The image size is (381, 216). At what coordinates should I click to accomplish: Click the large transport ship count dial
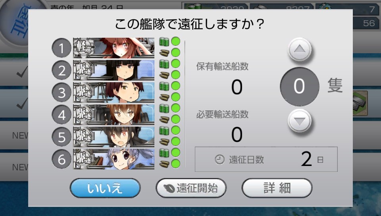click(x=300, y=86)
